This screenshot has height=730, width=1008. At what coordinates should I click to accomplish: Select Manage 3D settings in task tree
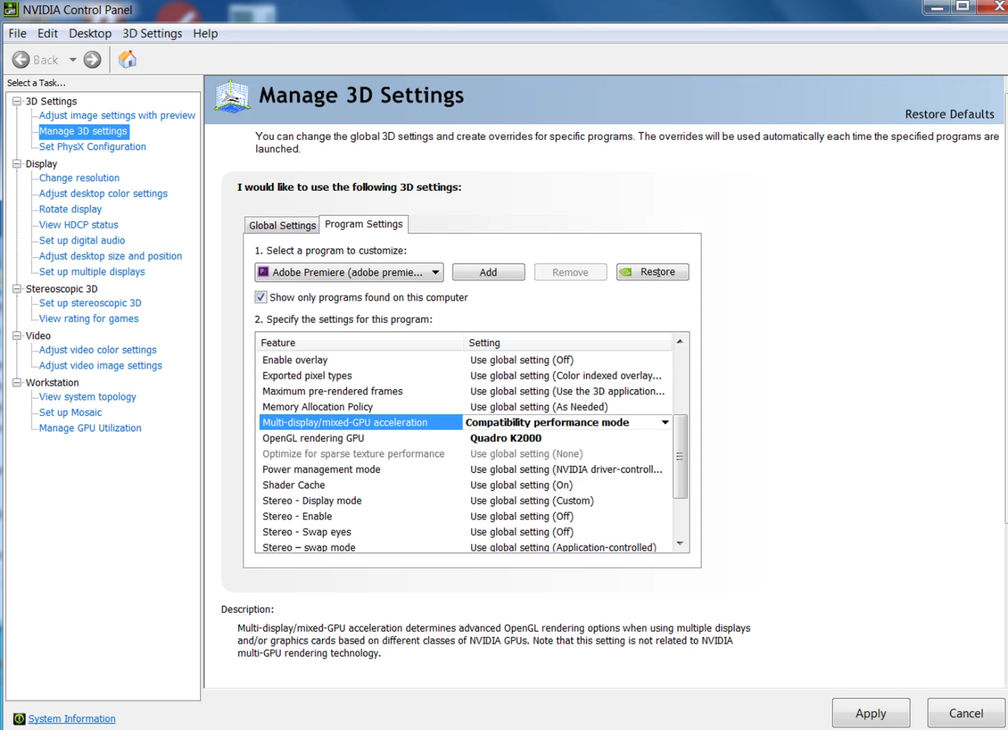pos(83,131)
